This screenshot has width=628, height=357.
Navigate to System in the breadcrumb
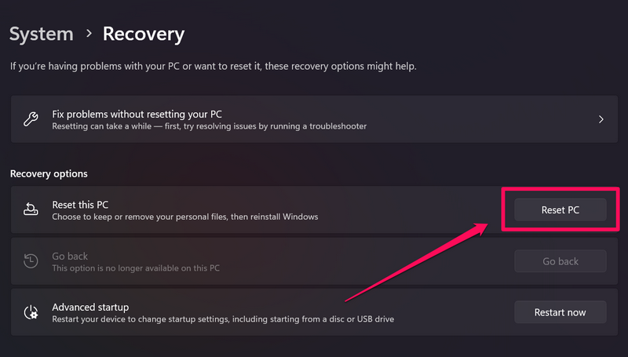click(42, 34)
